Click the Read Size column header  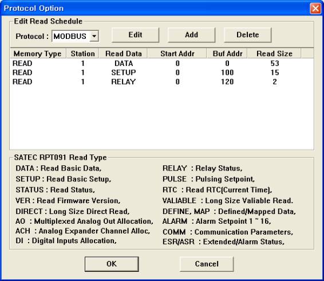(x=274, y=54)
